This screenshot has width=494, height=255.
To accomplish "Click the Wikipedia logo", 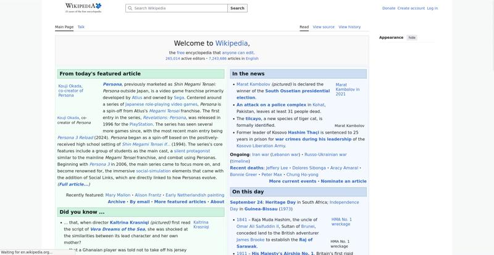I will pyautogui.click(x=83, y=8).
